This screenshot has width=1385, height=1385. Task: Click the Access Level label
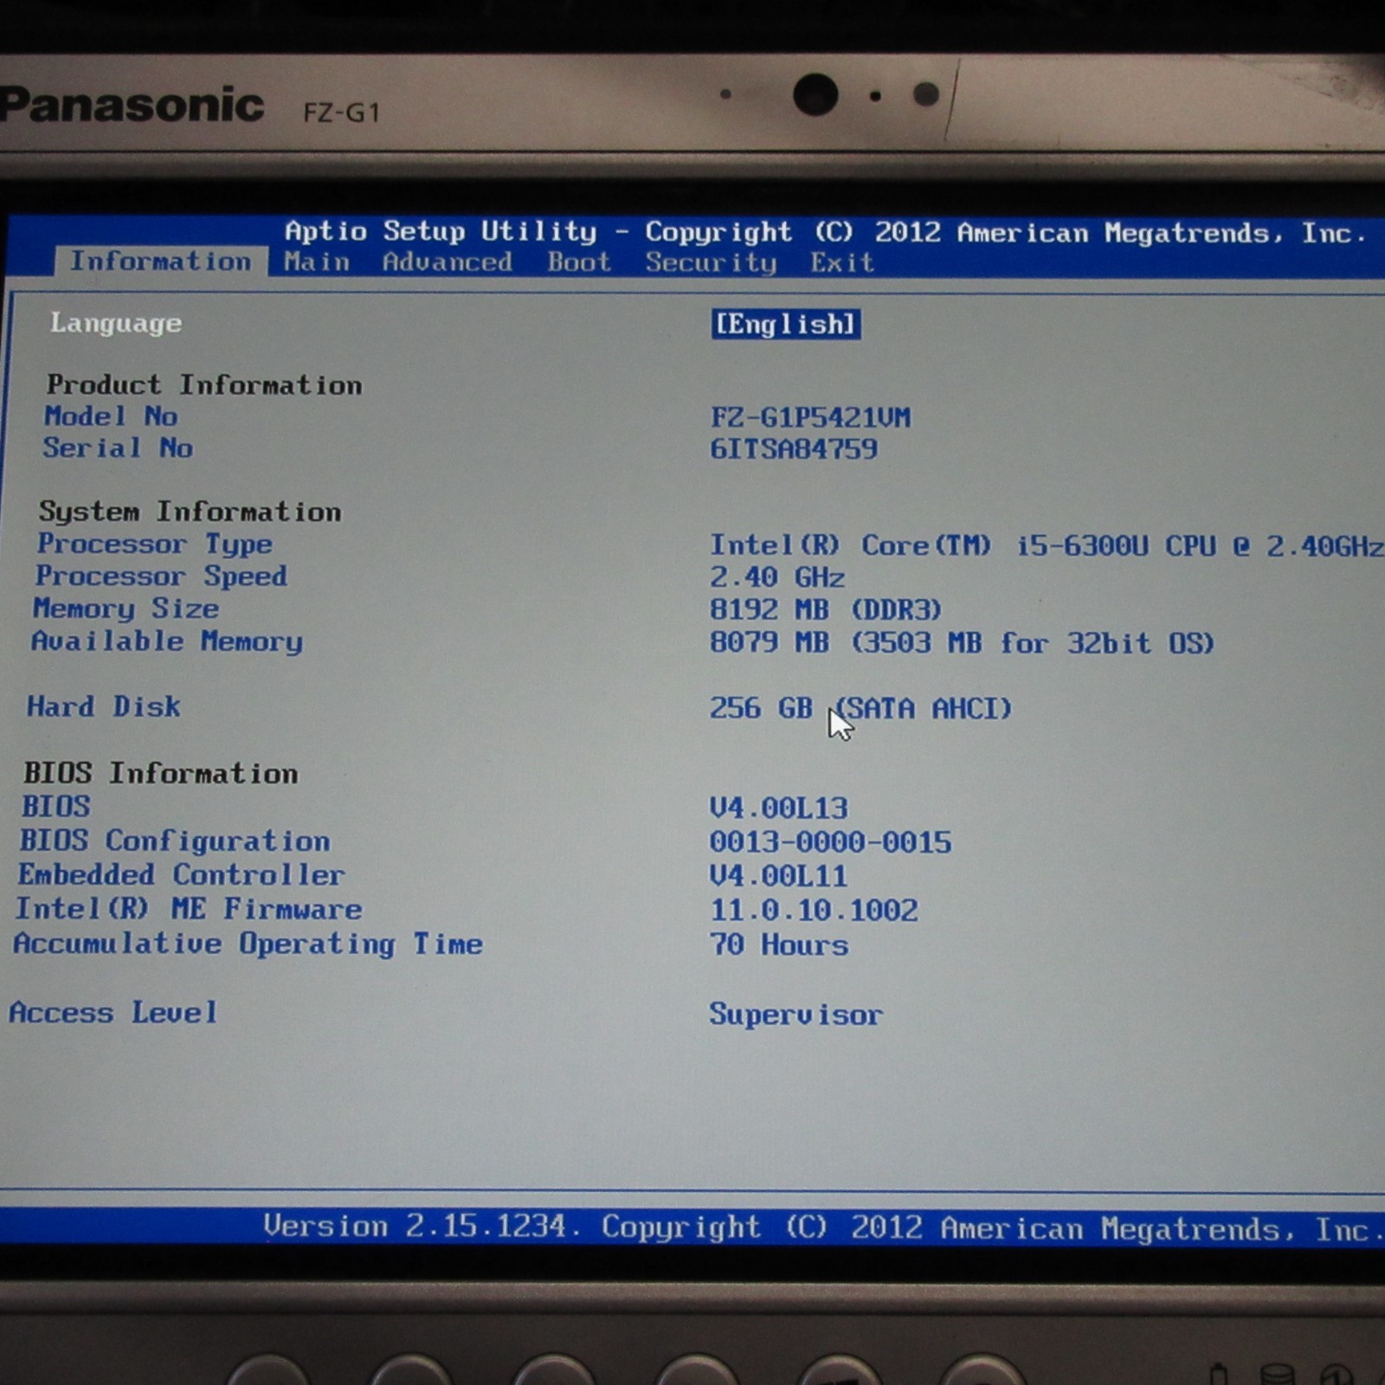[113, 1013]
